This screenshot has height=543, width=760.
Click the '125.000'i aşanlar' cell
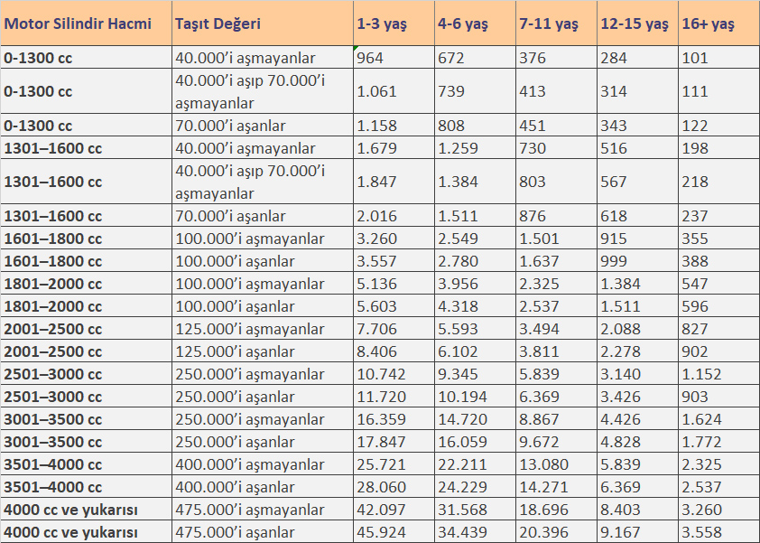pyautogui.click(x=262, y=351)
